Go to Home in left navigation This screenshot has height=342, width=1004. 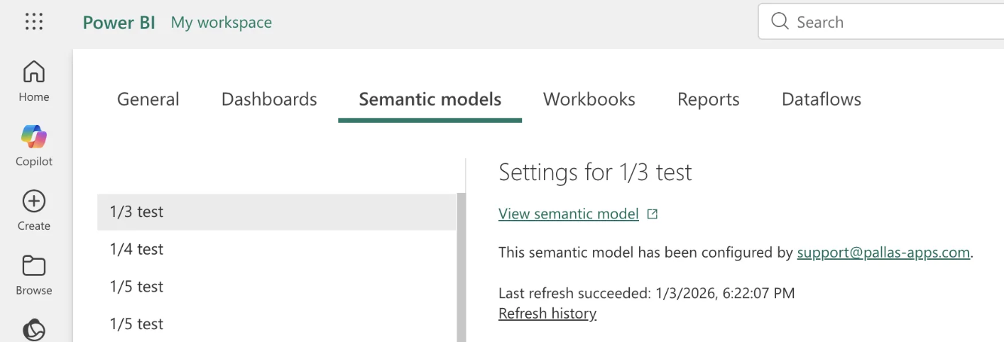[x=34, y=81]
